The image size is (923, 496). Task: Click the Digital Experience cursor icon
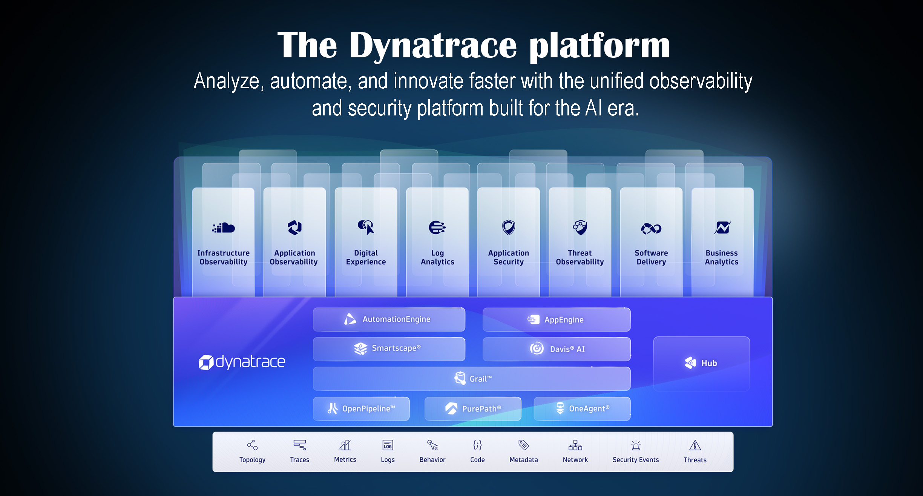pos(366,227)
